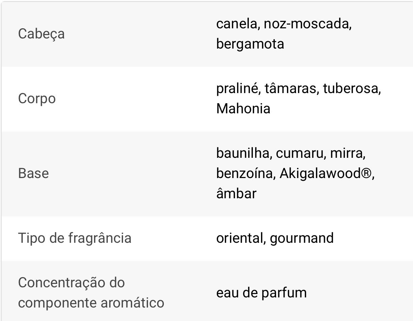Tap the word mirra
Screen dimensions: 413x321
coord(347,153)
